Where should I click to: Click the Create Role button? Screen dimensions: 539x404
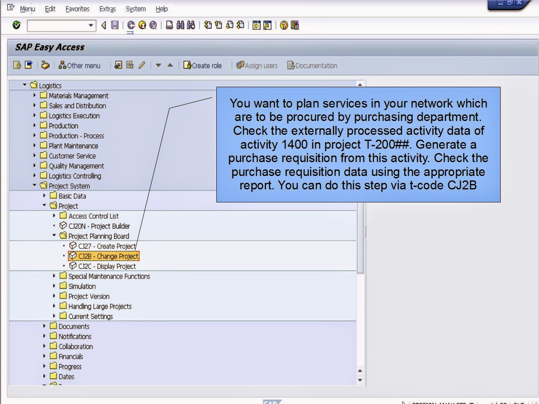[202, 65]
